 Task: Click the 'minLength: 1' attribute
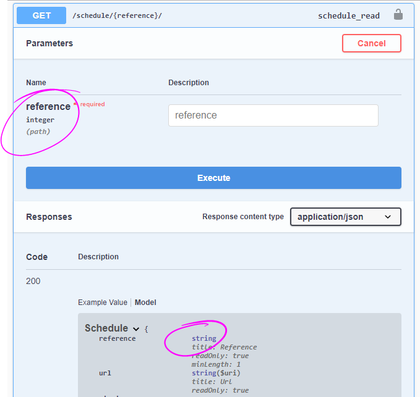tap(216, 364)
